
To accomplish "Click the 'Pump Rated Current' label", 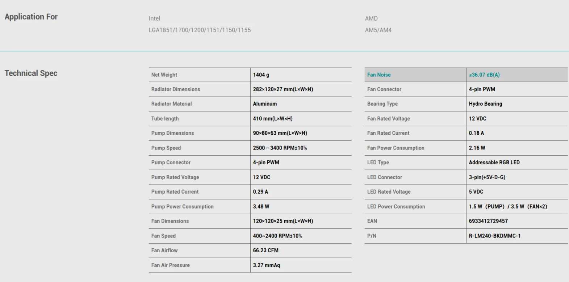I will [x=175, y=192].
